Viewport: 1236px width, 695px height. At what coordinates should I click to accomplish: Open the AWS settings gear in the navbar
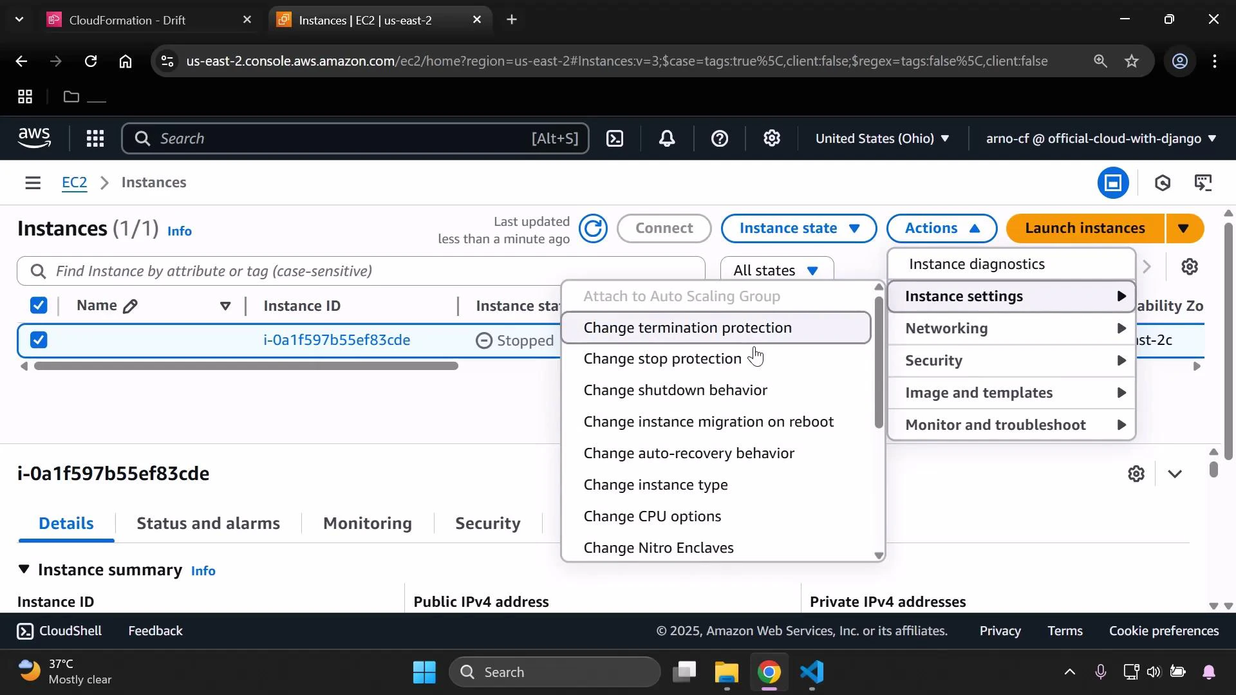coord(772,138)
